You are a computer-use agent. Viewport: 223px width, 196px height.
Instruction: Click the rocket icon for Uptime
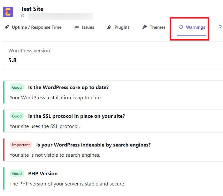pos(7,27)
